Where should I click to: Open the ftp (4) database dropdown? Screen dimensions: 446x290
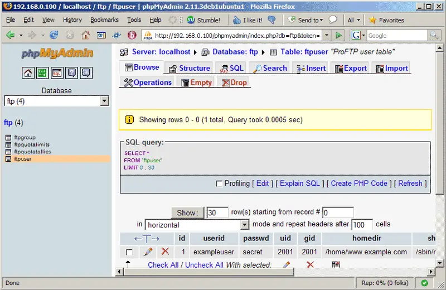coord(57,101)
